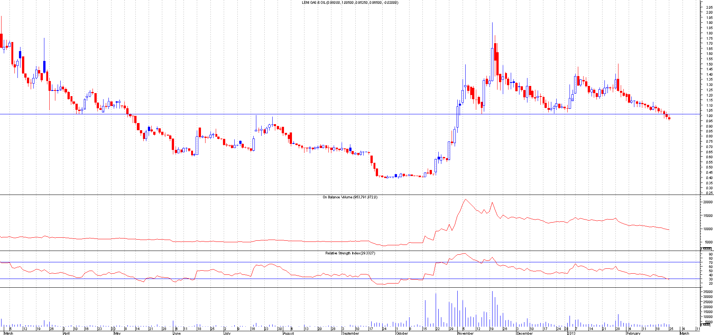The height and width of the screenshot is (335, 714).
Task: Click the 20000 value on OBV scale
Action: coord(708,202)
